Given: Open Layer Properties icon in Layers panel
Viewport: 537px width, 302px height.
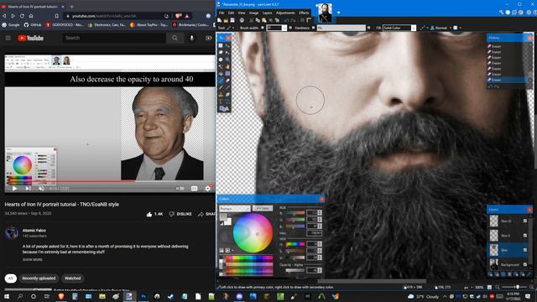Looking at the screenshot, I should point(529,274).
